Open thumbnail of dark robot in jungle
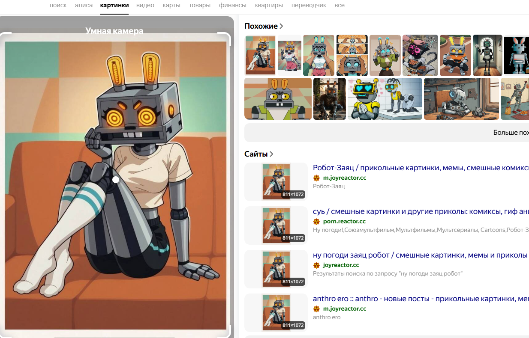 pyautogui.click(x=330, y=99)
